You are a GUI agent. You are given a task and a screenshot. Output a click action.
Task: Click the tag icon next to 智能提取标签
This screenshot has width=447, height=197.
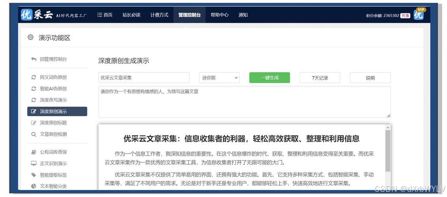tap(34, 175)
